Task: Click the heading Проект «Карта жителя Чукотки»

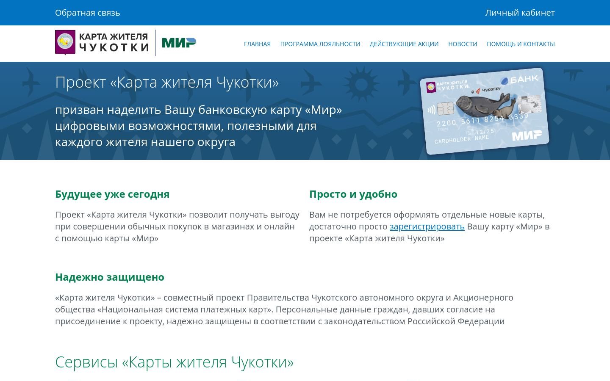Action: pos(167,82)
